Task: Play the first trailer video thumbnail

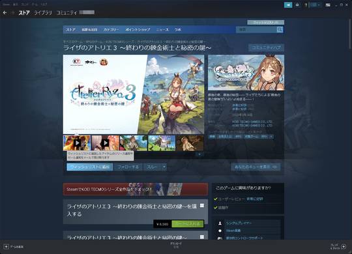Action: point(77,143)
